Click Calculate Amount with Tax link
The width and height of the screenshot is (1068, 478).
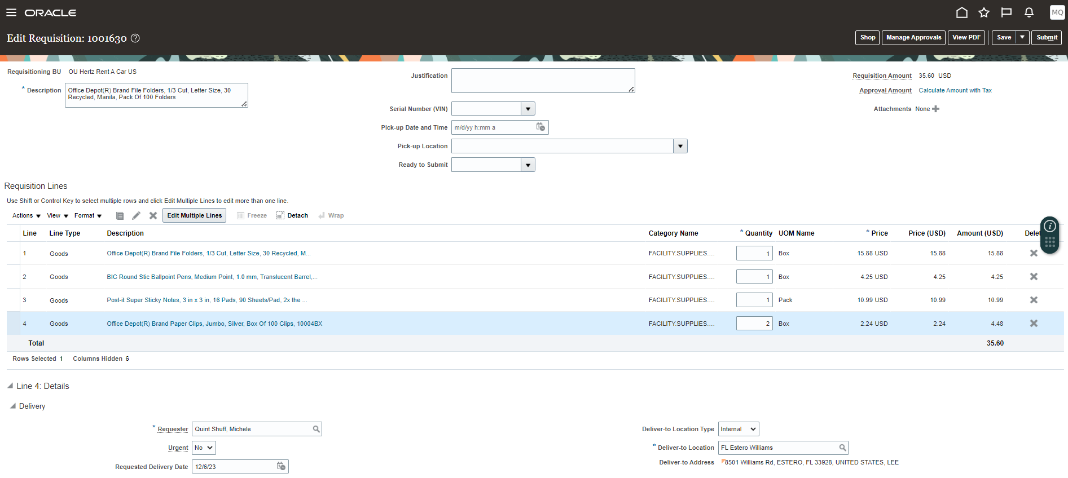955,90
